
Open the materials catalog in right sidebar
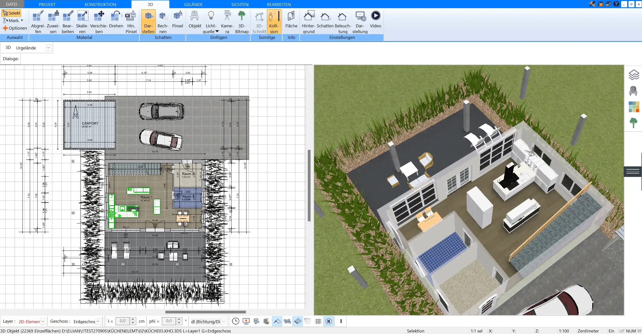[634, 107]
